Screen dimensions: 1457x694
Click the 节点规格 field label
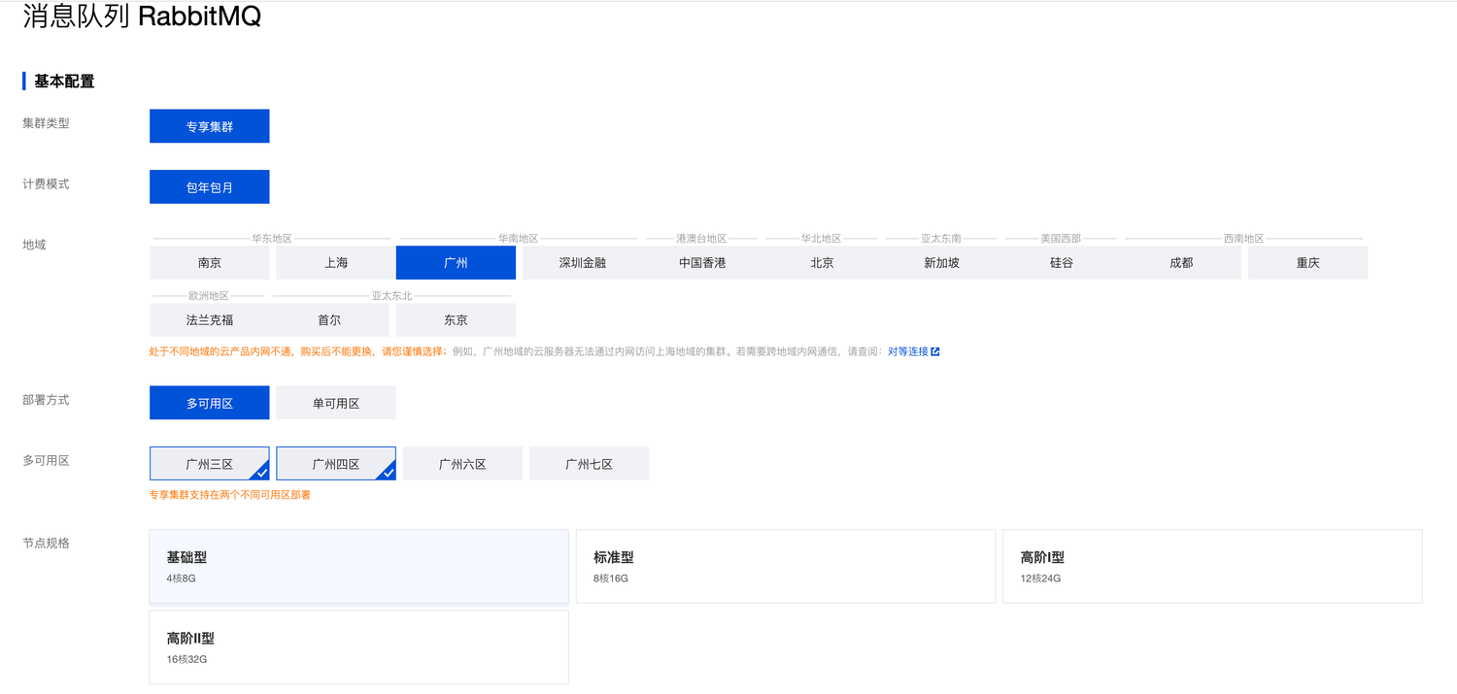pyautogui.click(x=46, y=544)
